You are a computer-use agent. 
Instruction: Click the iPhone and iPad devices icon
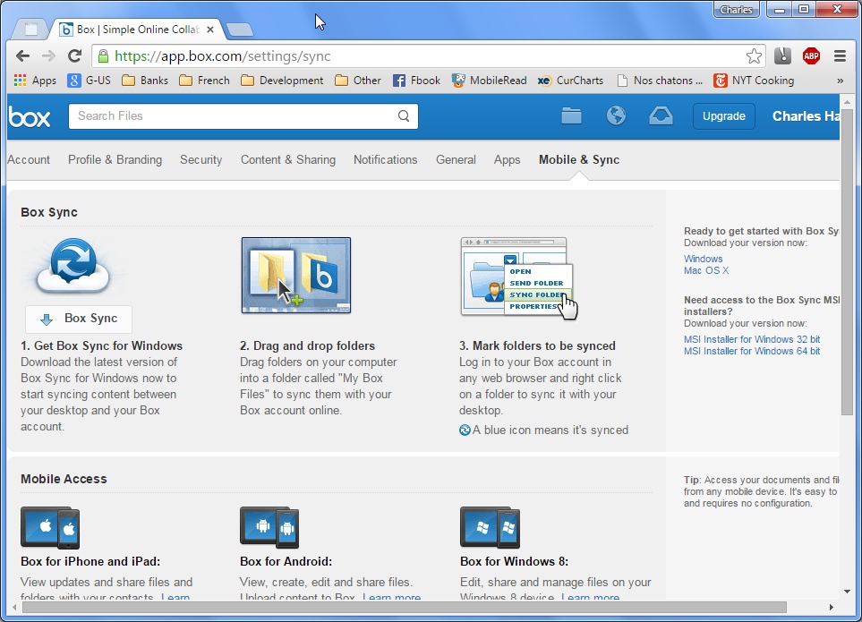50,527
